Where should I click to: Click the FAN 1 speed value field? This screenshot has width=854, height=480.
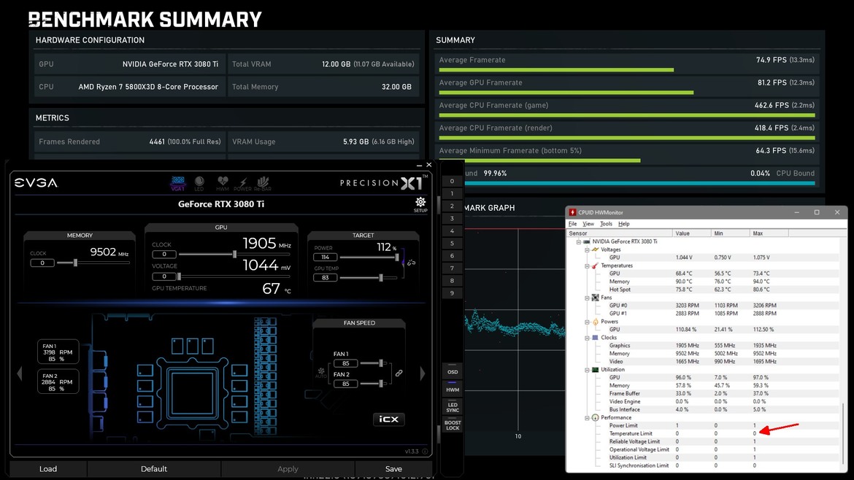[345, 363]
